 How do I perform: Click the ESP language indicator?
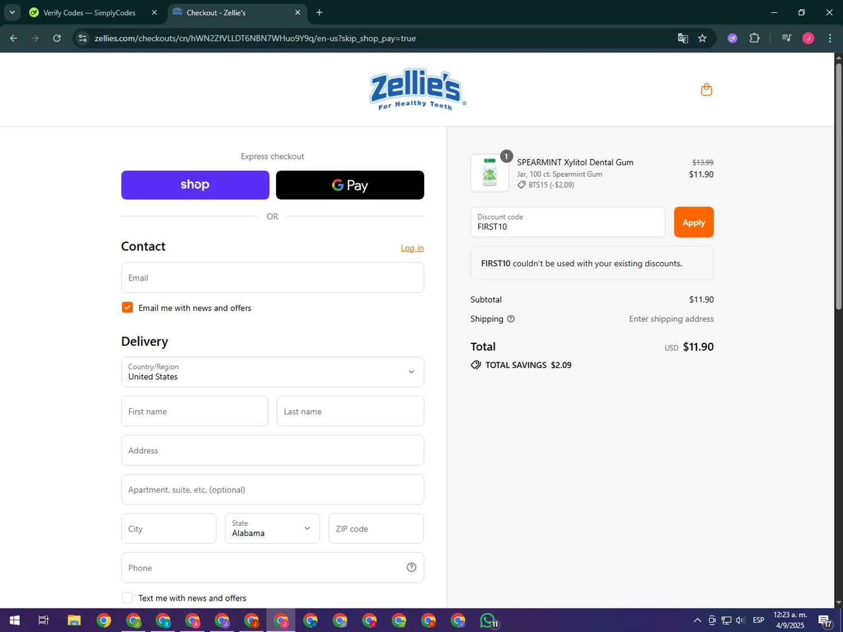758,620
